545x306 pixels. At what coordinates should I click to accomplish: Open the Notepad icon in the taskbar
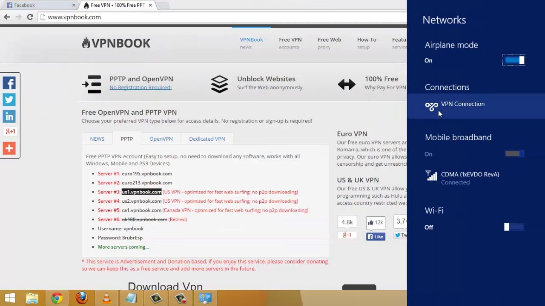point(131,298)
